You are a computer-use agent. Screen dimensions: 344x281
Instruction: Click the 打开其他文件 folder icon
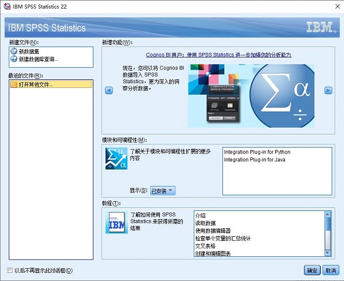click(14, 85)
